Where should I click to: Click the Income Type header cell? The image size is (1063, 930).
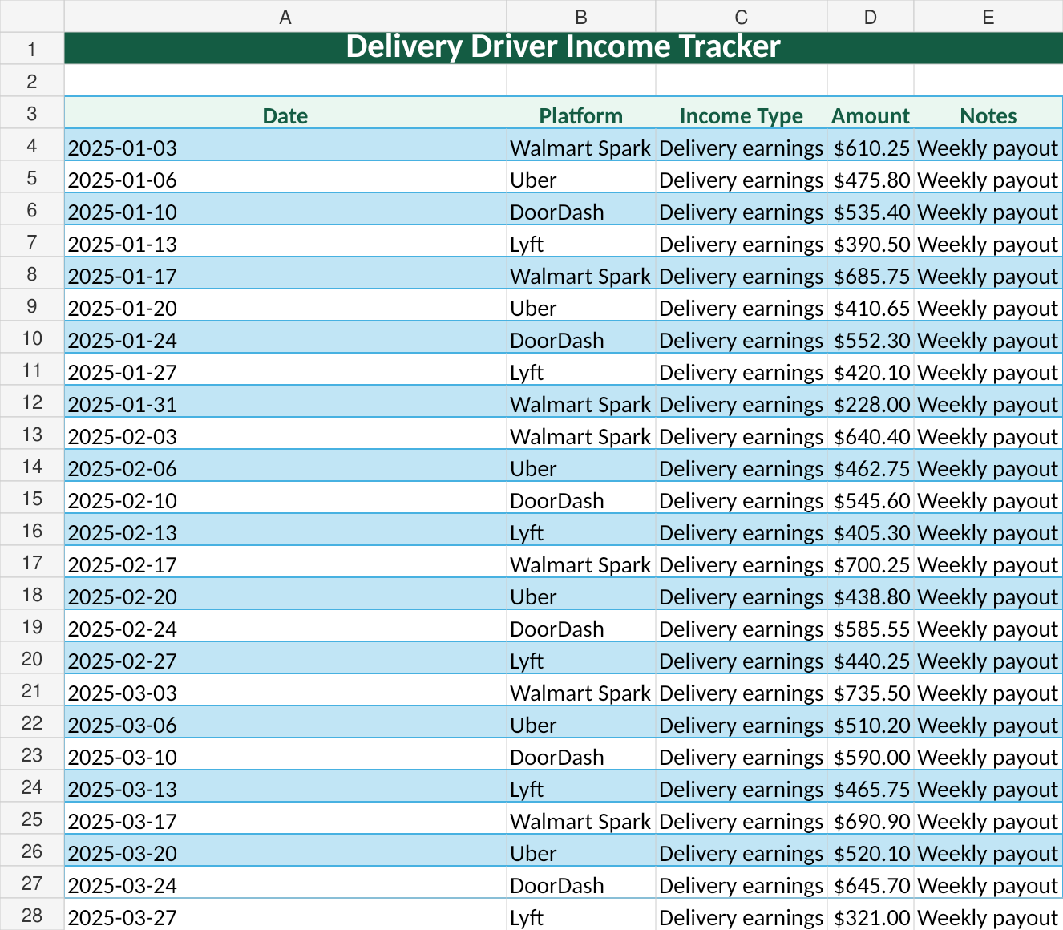coord(742,113)
